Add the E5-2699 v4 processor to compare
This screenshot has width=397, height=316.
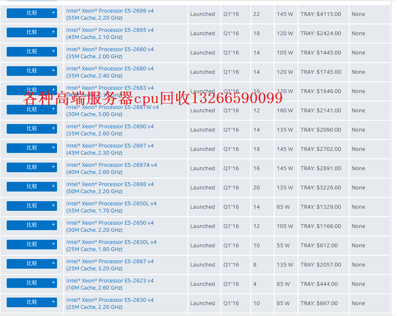click(31, 13)
